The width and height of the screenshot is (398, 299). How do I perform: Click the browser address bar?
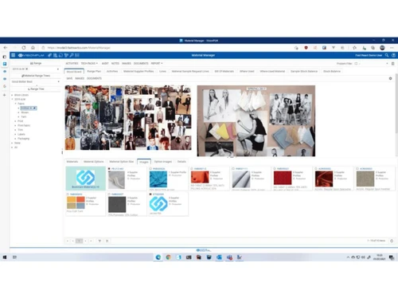pos(167,48)
